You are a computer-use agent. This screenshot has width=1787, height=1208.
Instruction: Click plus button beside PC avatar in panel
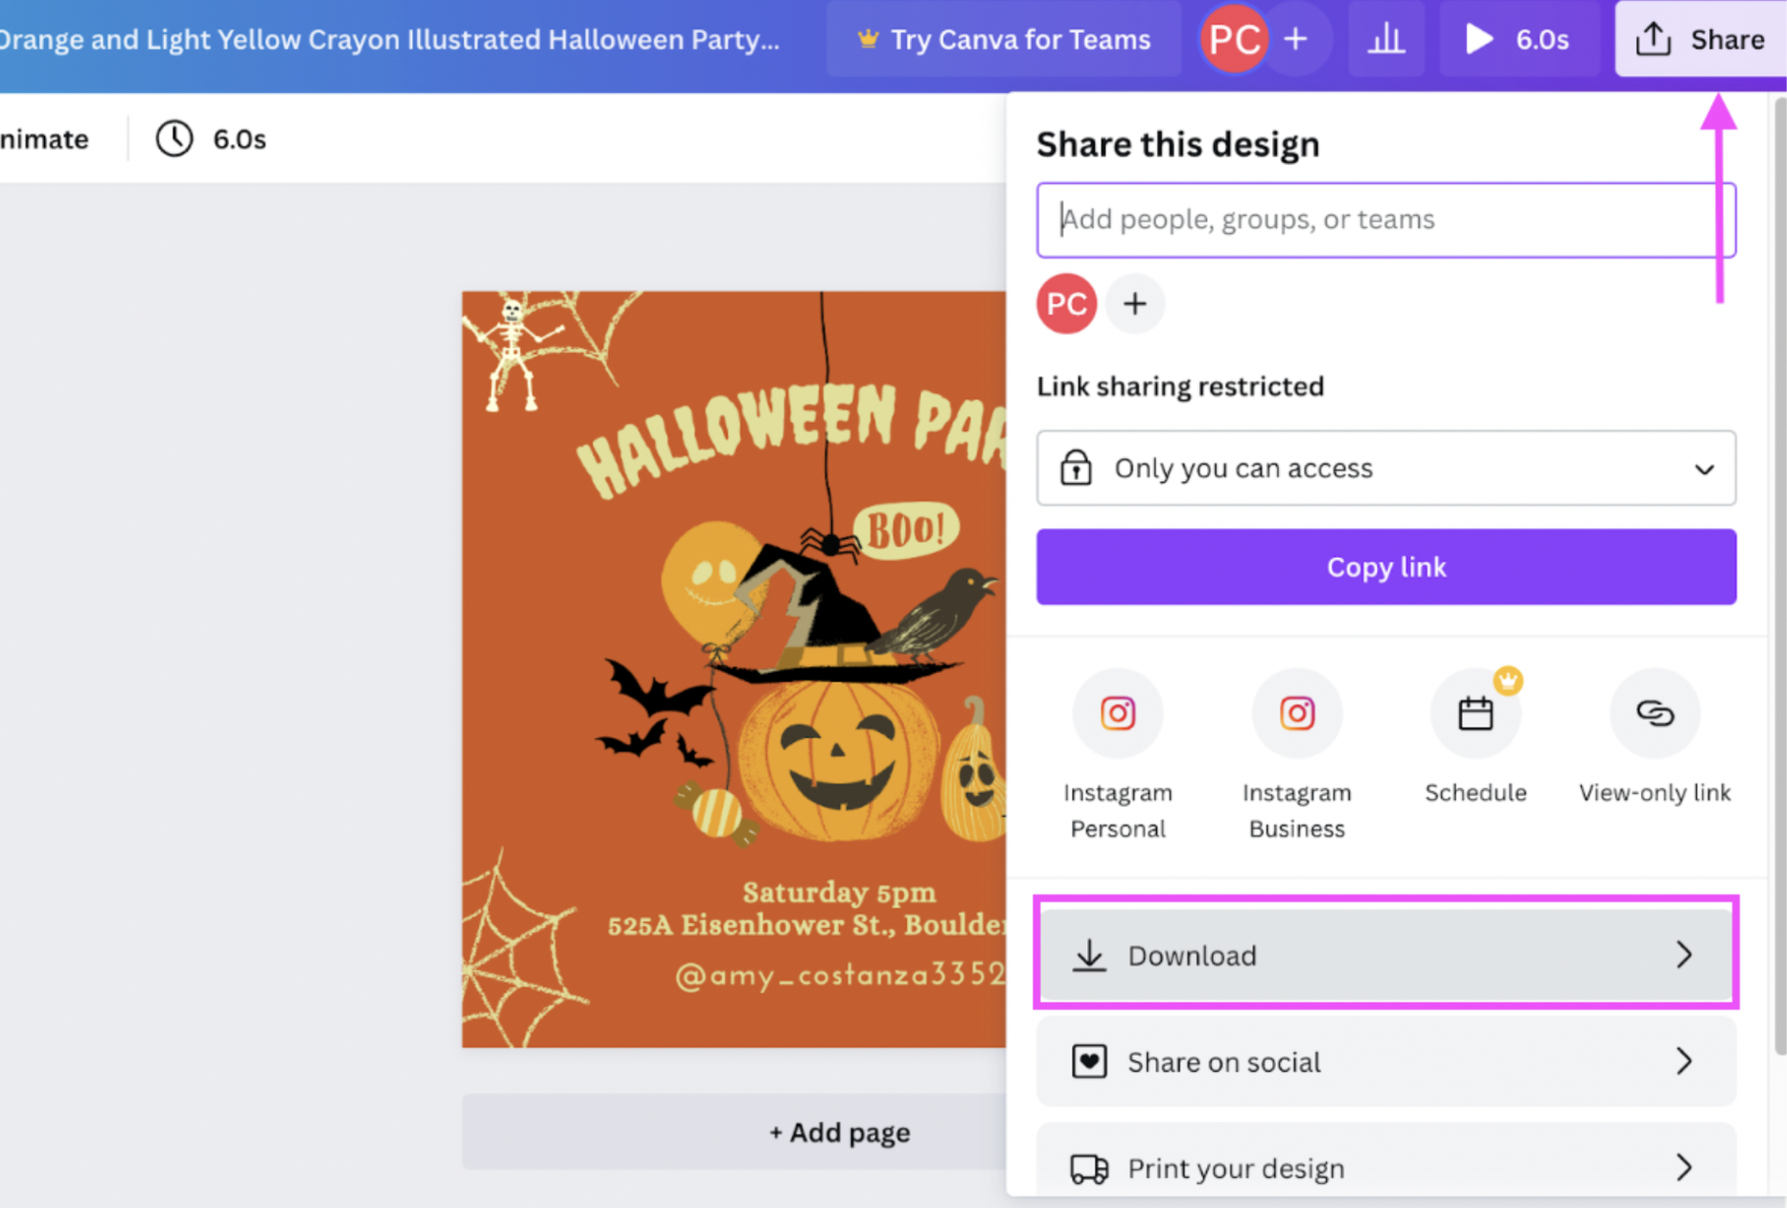[1135, 304]
